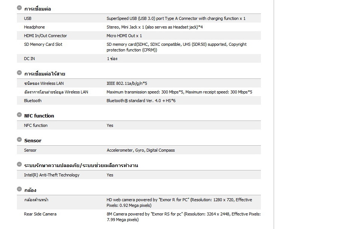357x229 pixels.
Task: Collapse the กล้อง section minus icon
Action: tap(20, 189)
